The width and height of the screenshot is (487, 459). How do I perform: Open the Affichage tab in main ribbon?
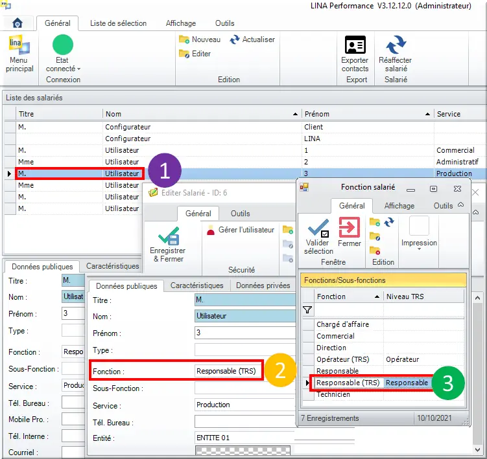[x=181, y=23]
